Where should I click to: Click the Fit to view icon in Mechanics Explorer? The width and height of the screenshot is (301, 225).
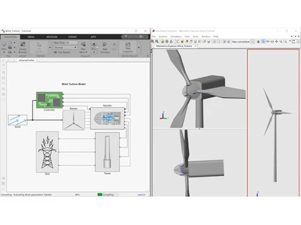tap(177, 41)
